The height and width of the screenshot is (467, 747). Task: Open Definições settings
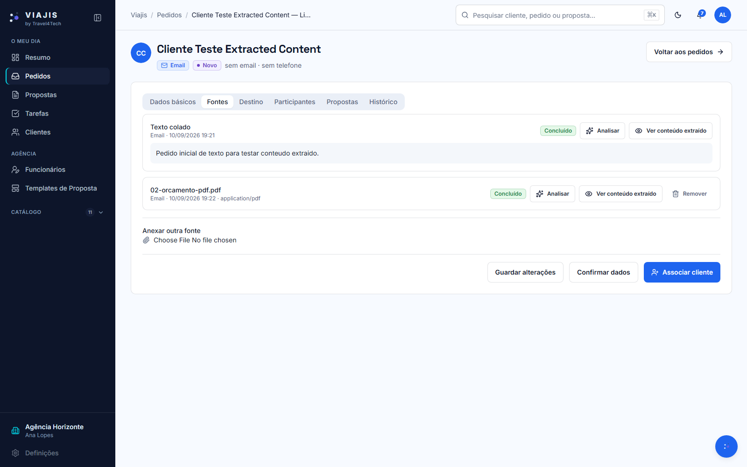(57, 453)
